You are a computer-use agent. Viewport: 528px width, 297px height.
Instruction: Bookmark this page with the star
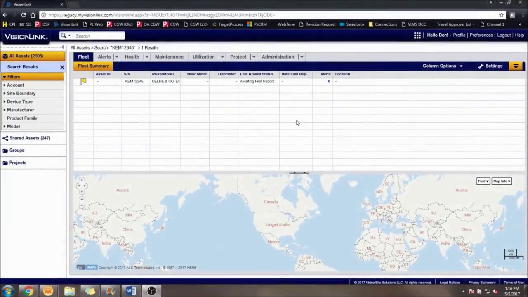coord(501,15)
